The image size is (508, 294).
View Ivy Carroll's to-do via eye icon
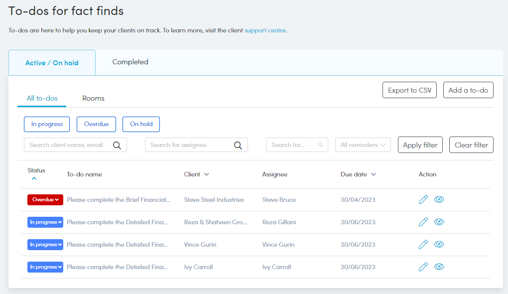point(439,267)
